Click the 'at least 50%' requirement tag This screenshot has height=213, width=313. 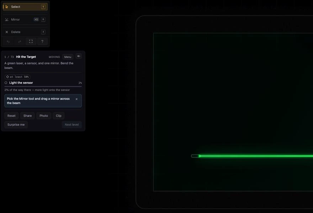coord(17,77)
